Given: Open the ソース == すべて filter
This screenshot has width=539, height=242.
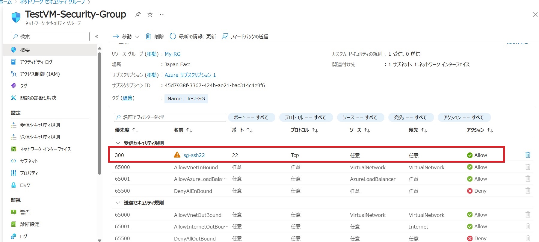Looking at the screenshot, I should [360, 117].
